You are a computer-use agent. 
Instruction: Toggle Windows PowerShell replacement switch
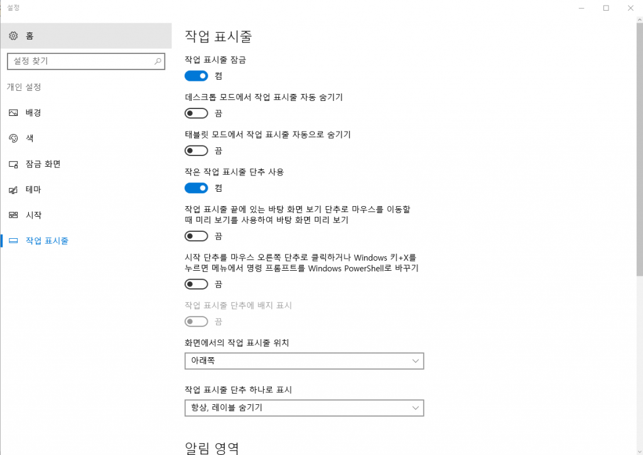click(196, 284)
